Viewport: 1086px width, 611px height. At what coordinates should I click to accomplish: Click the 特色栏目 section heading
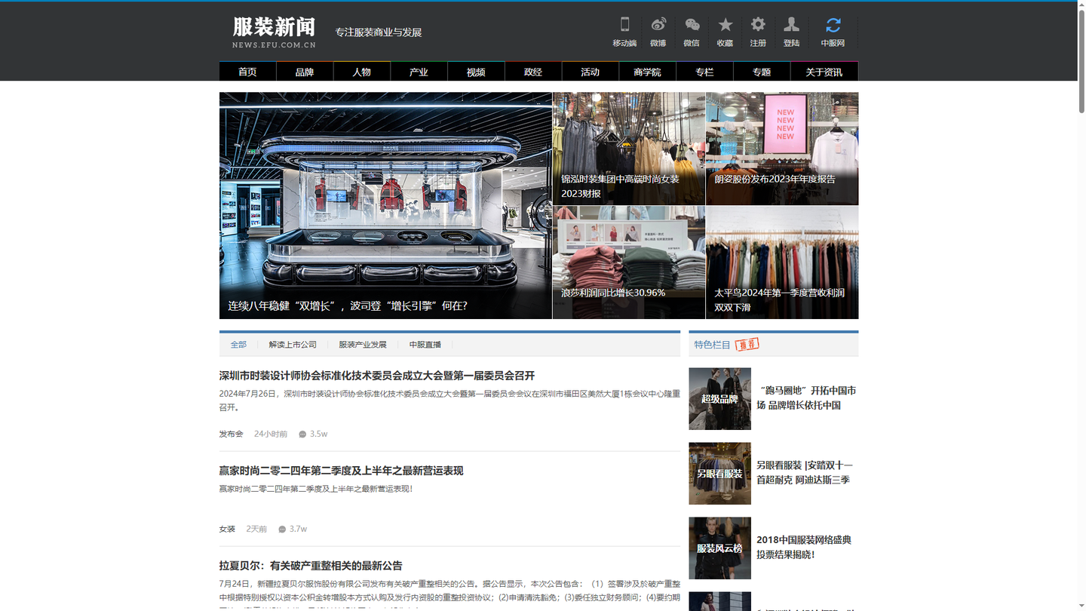coord(712,345)
